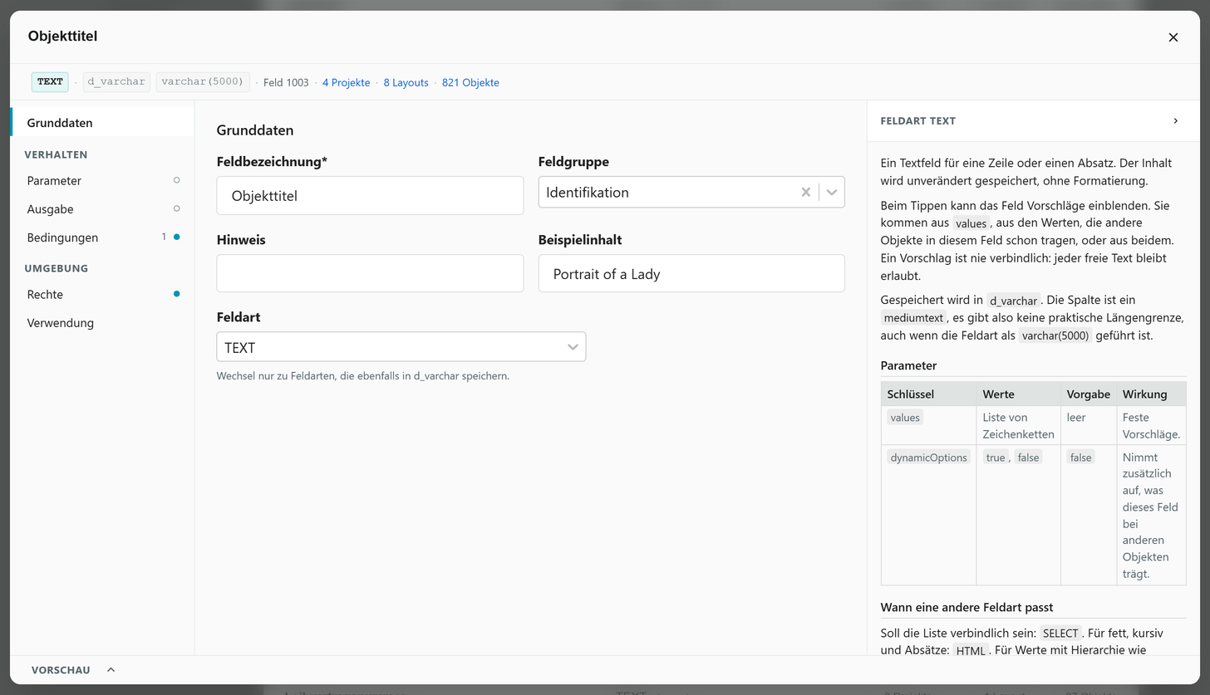Click the 'Feld 1003' header text
This screenshot has height=695, width=1210.
[286, 82]
